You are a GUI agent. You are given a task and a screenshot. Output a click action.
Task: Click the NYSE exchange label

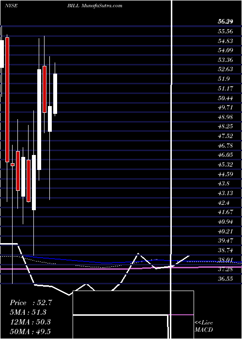pyautogui.click(x=11, y=6)
